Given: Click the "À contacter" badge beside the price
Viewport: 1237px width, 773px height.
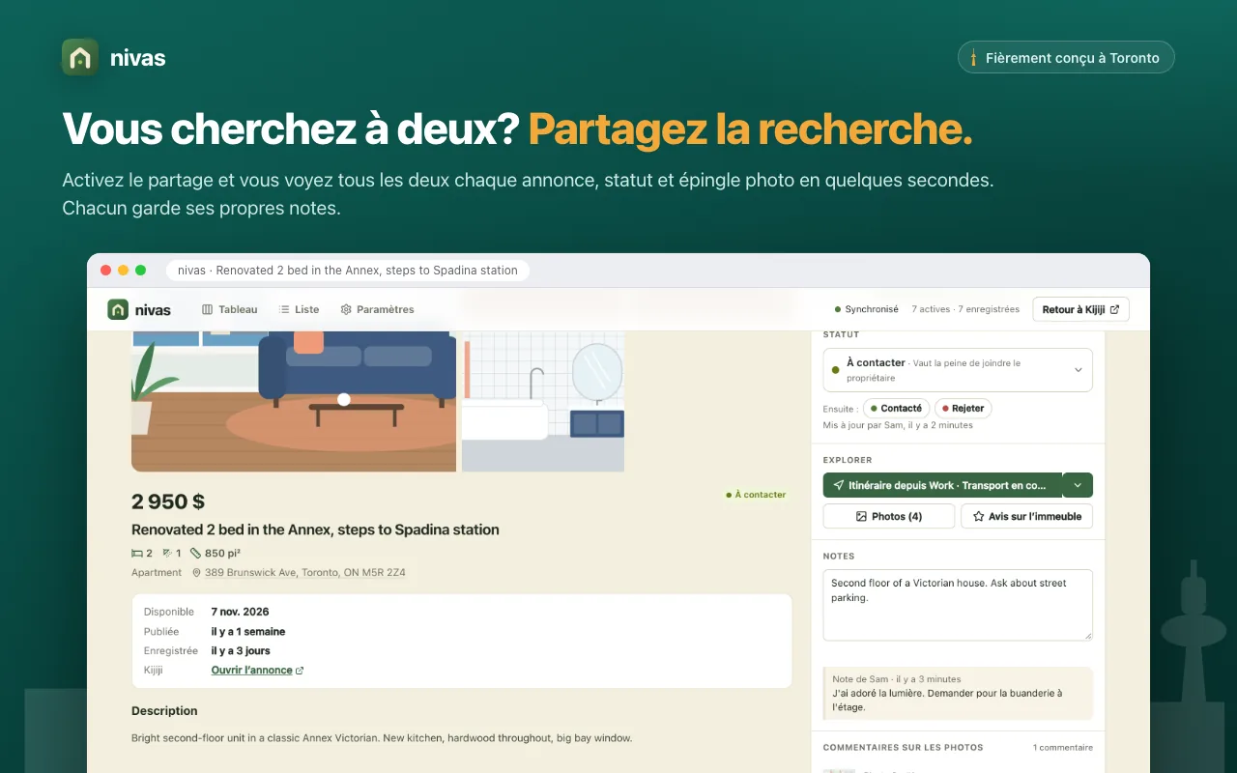Looking at the screenshot, I should pyautogui.click(x=756, y=495).
